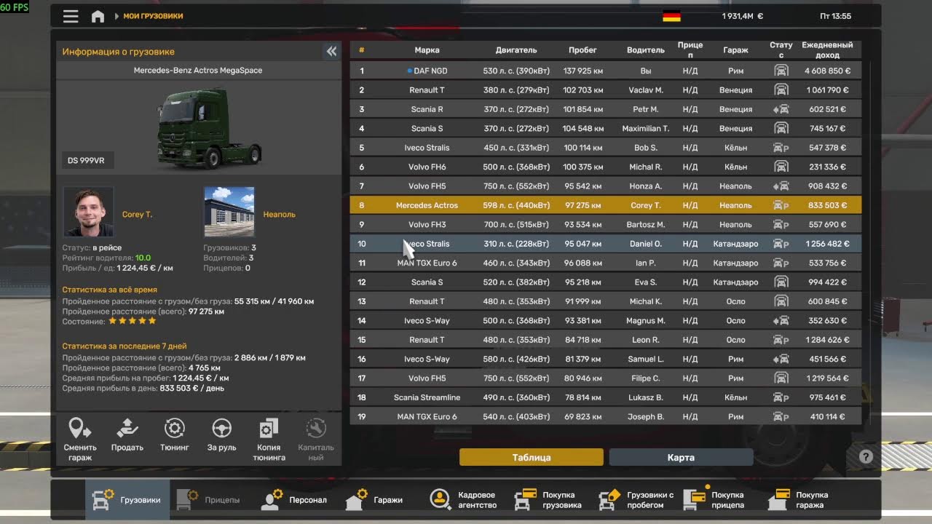Open the help question mark icon

[866, 456]
